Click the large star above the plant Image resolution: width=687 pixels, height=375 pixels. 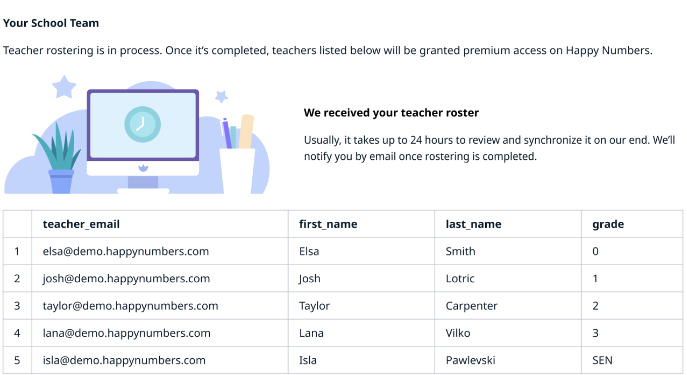[x=64, y=87]
